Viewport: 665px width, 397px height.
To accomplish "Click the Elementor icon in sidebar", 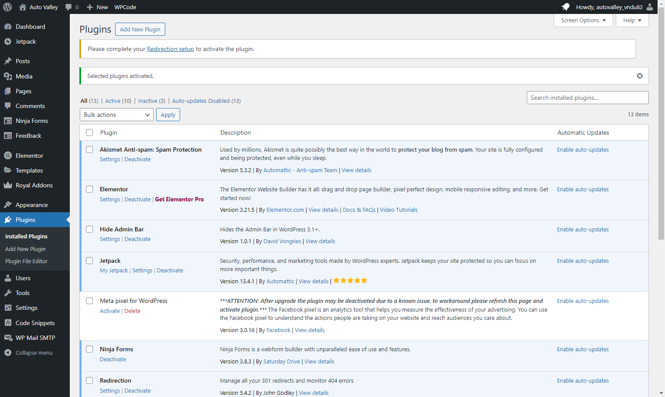I will (8, 156).
